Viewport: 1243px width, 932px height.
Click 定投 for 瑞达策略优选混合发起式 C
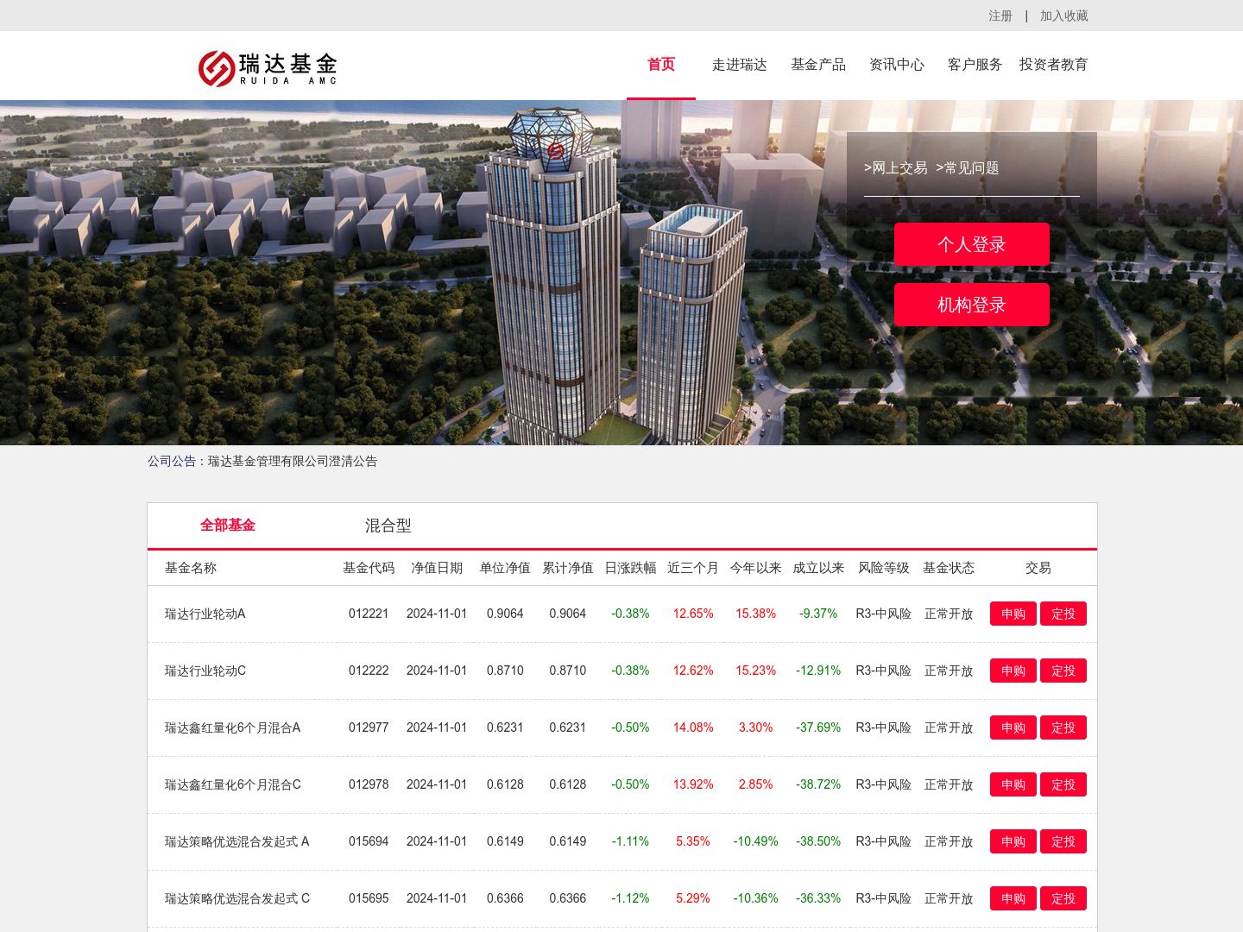[1063, 898]
